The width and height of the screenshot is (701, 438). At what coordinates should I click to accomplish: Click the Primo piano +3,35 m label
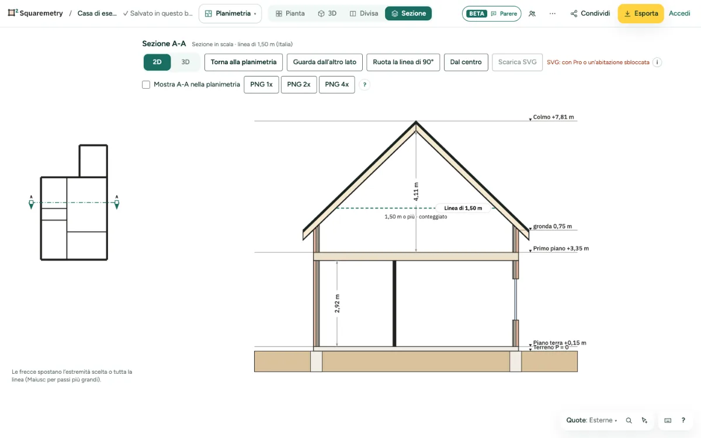[561, 249]
